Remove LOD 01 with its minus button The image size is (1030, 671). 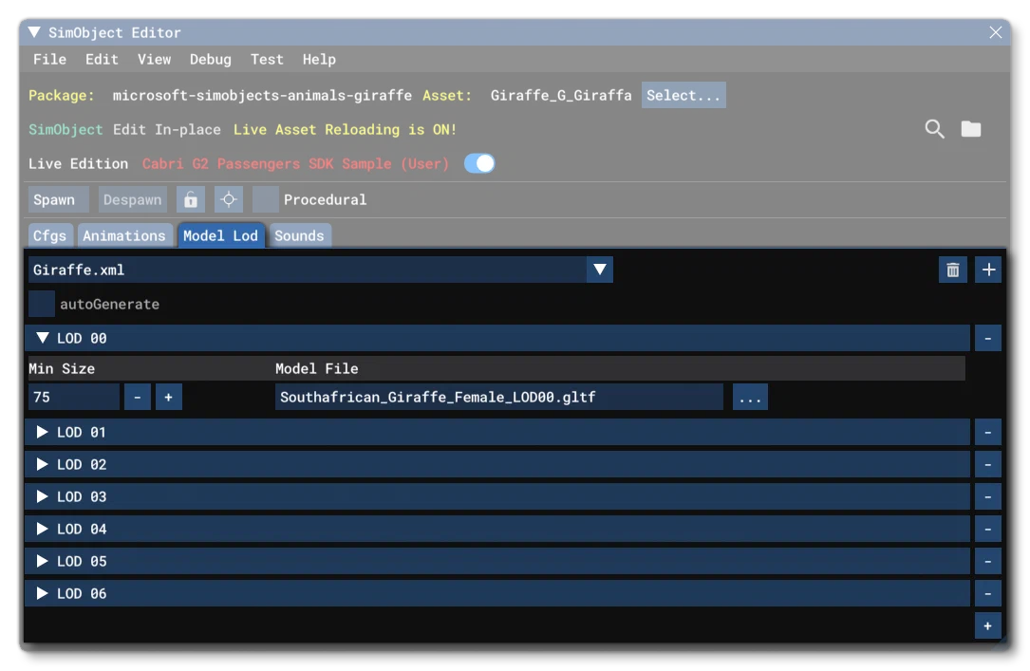pyautogui.click(x=988, y=432)
